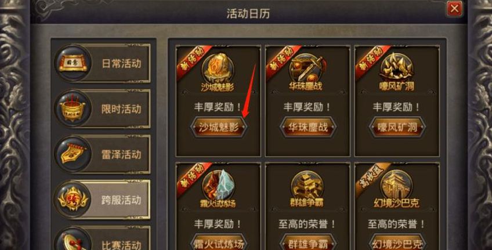
Task: Click the 日常活动 scroll icon
Action: 73,63
